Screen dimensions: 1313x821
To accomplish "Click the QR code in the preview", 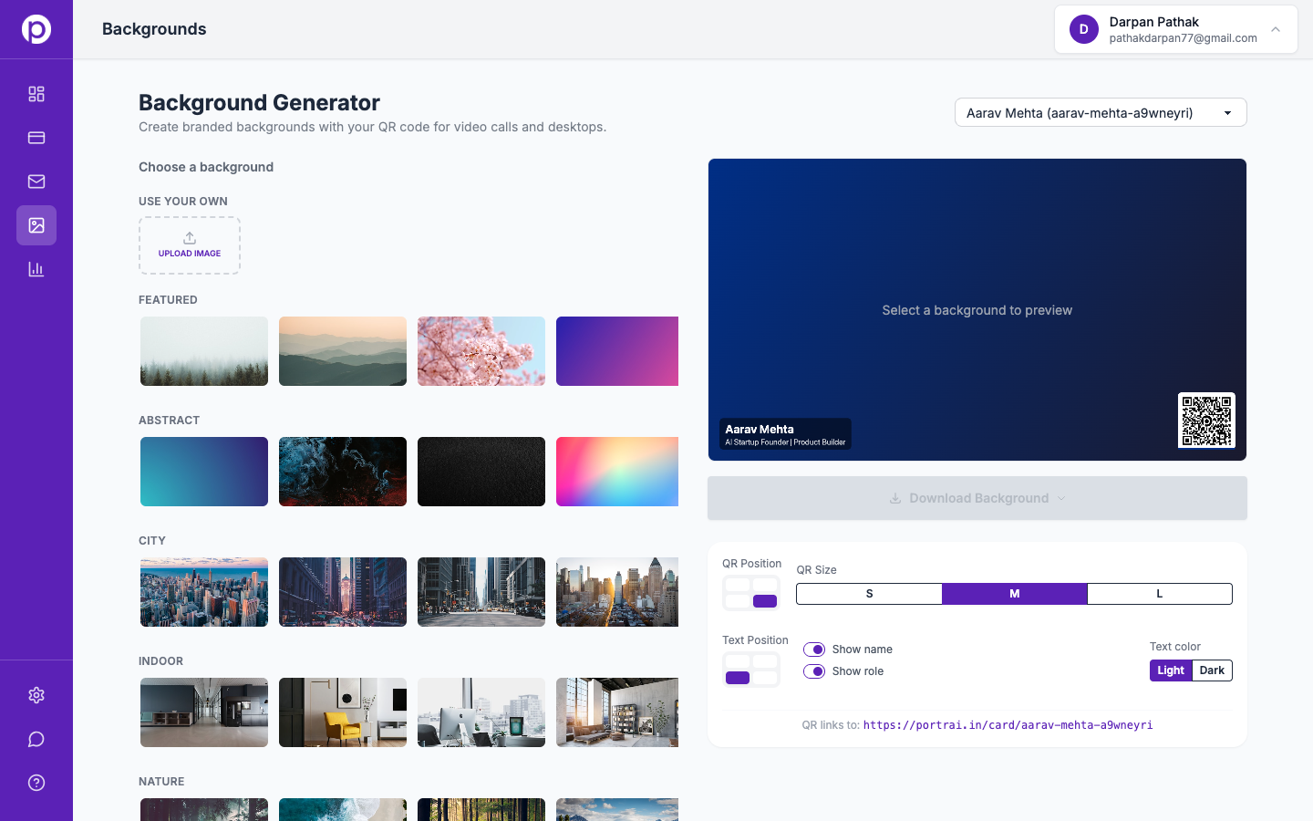I will click(x=1206, y=421).
